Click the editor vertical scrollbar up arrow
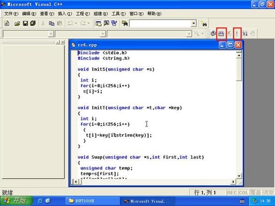This screenshot has width=275, height=206. (x=239, y=55)
